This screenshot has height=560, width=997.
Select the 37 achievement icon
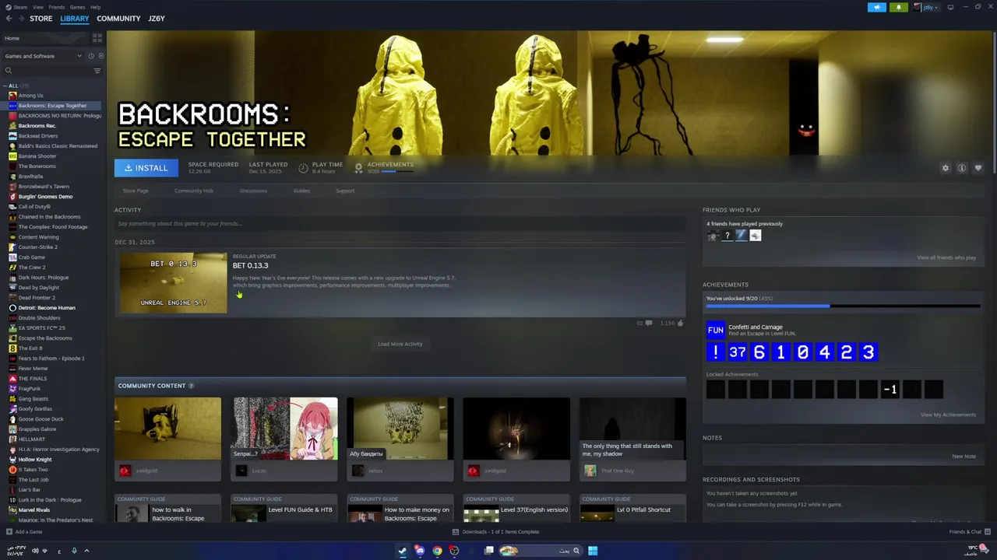pos(737,352)
